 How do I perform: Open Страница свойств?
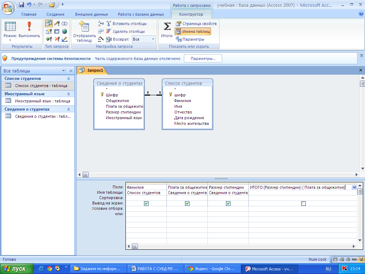tap(196, 24)
